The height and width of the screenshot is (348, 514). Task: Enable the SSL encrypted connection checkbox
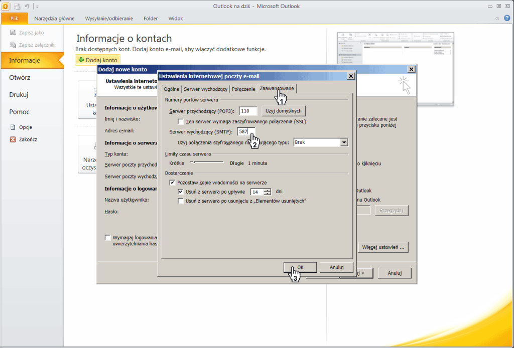click(x=181, y=122)
